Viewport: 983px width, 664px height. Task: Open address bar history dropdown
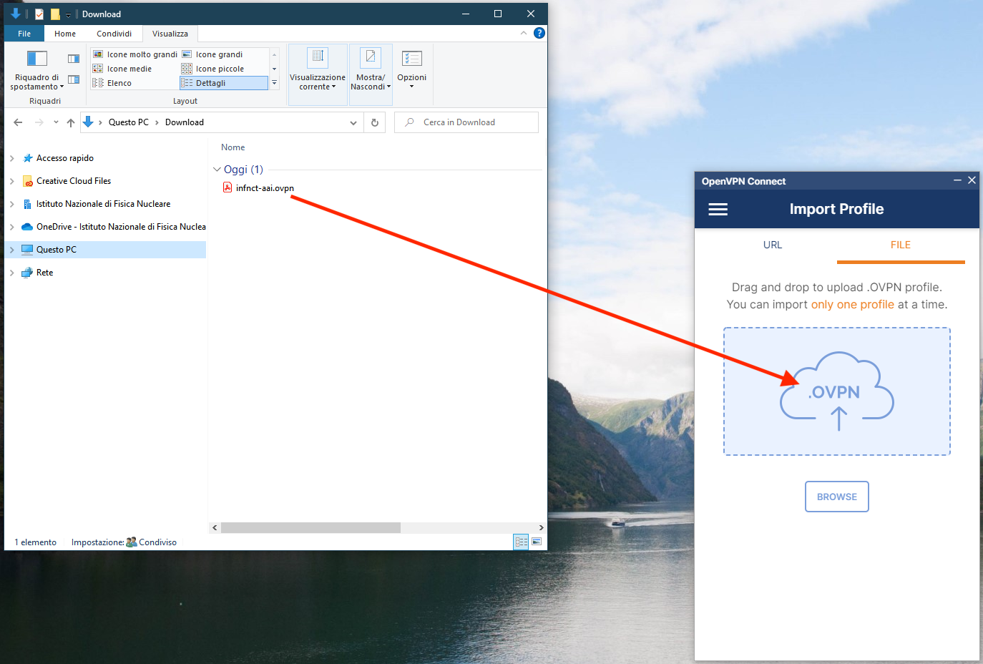353,122
